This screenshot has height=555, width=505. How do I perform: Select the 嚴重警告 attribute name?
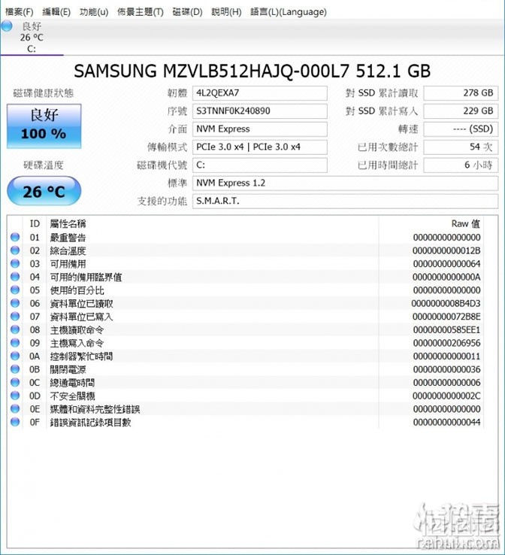point(68,238)
